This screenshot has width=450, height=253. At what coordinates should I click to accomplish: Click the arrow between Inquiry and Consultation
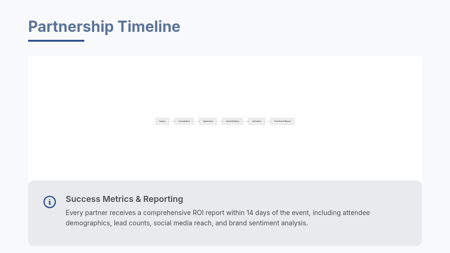pos(172,121)
